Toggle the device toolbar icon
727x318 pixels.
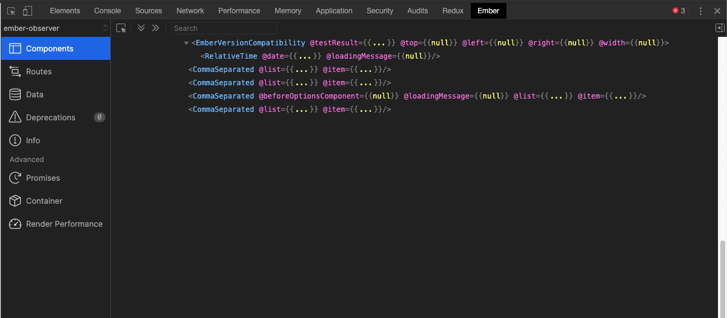pos(27,11)
